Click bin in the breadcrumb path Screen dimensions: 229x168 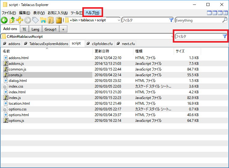point(75,20)
